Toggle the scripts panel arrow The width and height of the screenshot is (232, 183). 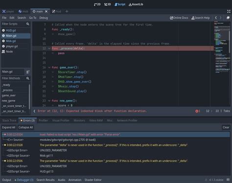[34, 111]
